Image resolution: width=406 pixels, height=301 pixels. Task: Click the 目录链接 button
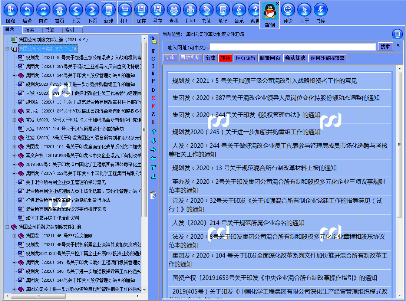(190, 58)
